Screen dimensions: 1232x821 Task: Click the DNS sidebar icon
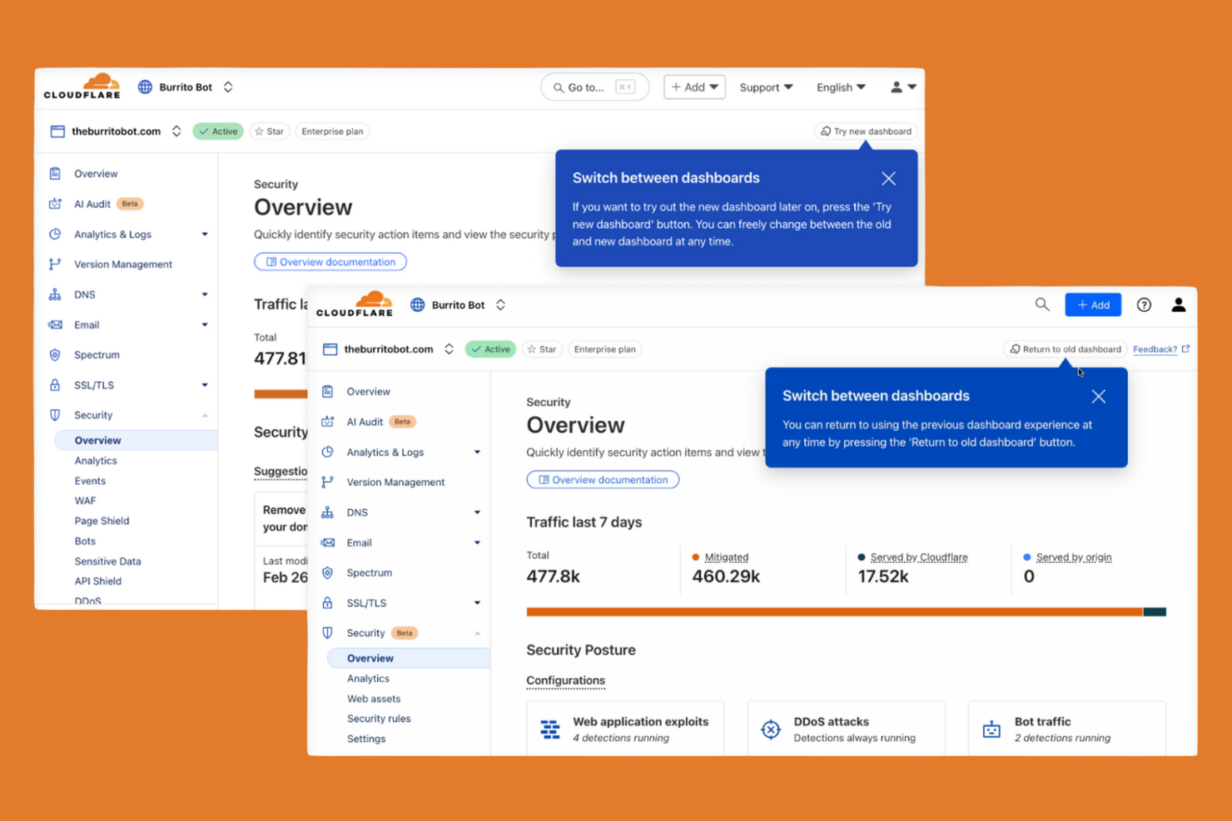[328, 512]
